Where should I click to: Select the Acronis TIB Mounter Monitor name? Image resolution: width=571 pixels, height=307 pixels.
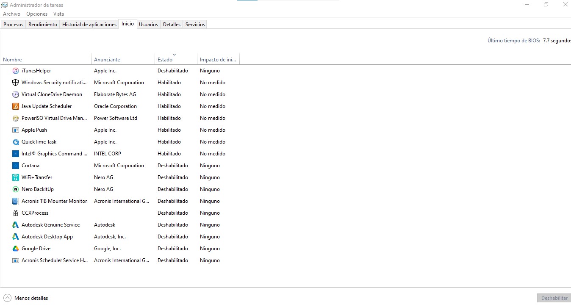pos(54,201)
